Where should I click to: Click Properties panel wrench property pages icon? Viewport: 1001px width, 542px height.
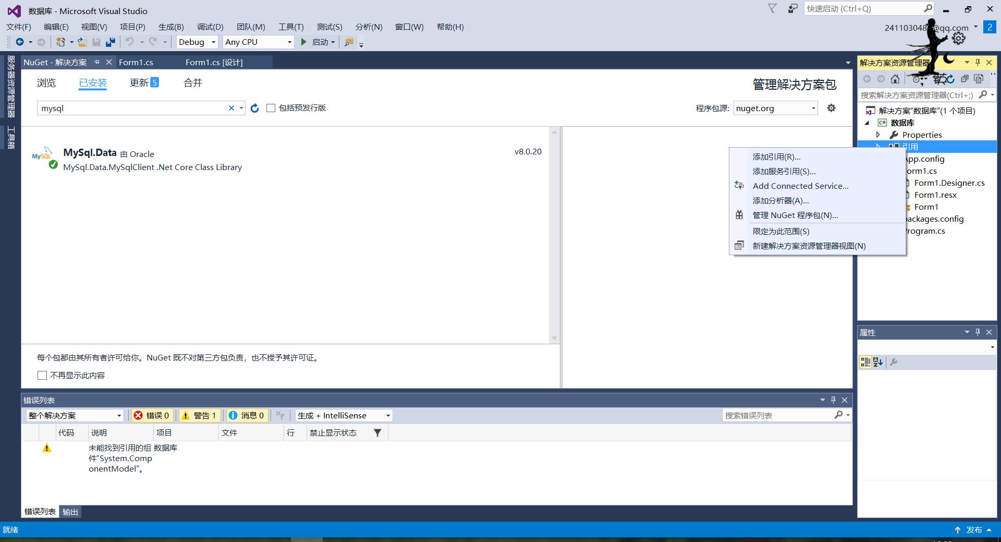894,362
